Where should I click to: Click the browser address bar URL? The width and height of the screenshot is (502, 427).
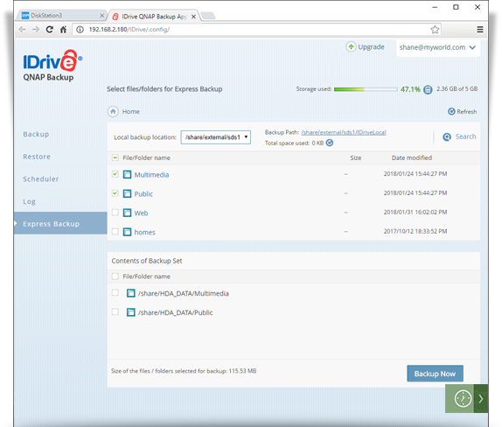click(129, 30)
